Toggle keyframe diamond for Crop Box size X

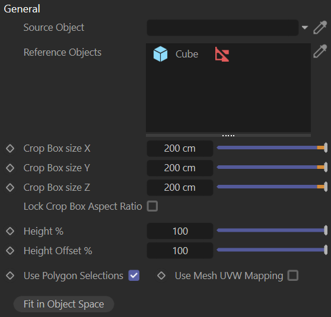tap(10, 149)
